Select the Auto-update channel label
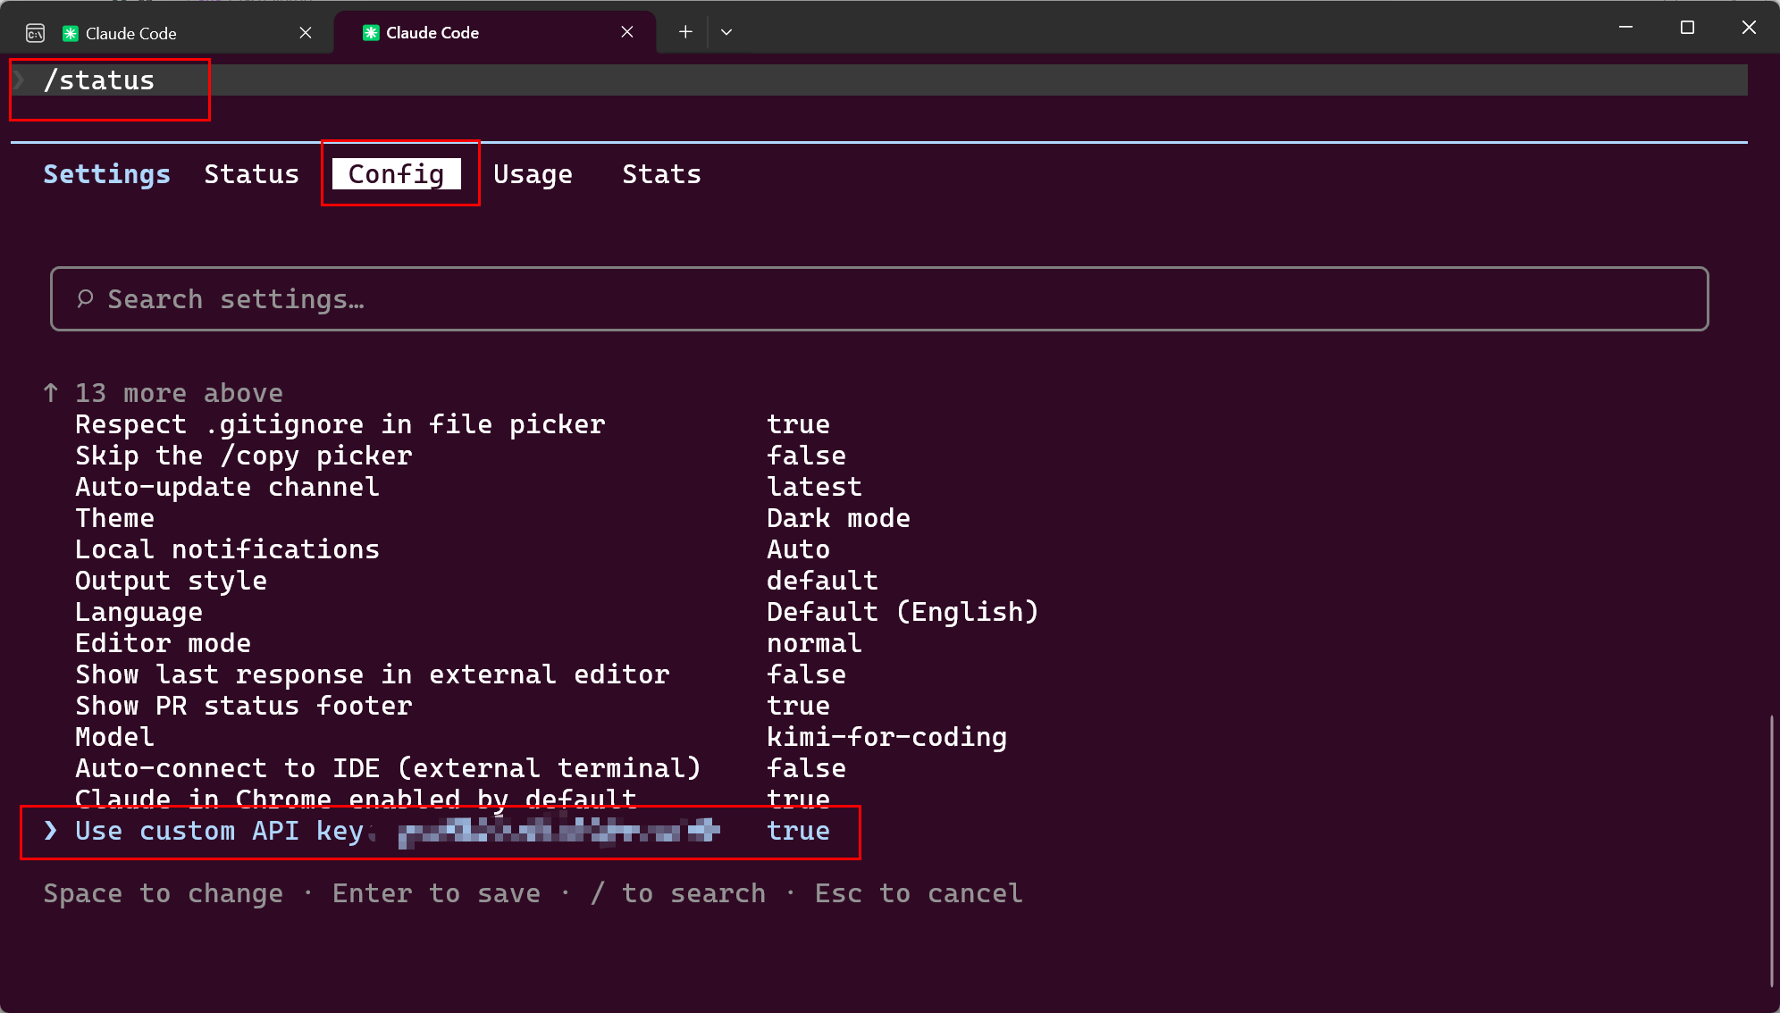 click(228, 487)
